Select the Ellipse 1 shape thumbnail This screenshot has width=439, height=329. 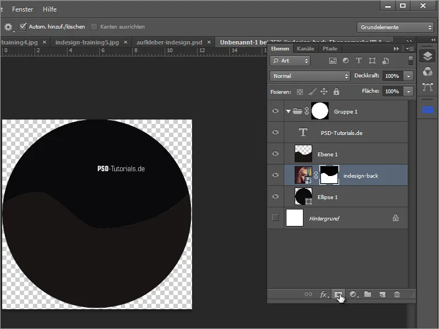point(303,196)
